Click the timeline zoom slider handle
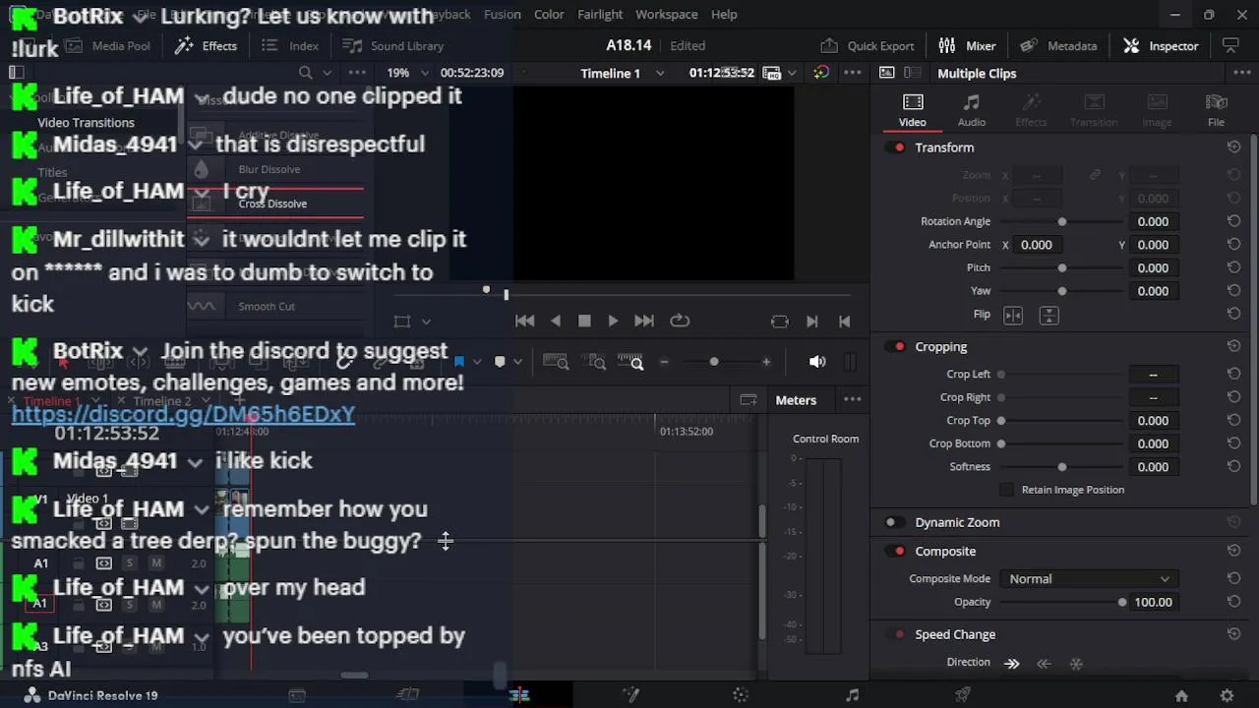1259x708 pixels. (x=714, y=362)
